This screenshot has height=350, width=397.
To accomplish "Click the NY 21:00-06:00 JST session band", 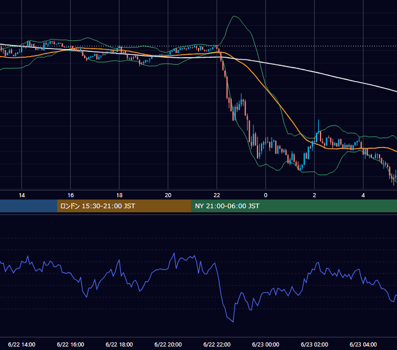I will tap(294, 206).
